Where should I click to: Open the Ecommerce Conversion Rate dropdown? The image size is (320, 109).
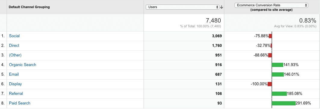coord(271,5)
